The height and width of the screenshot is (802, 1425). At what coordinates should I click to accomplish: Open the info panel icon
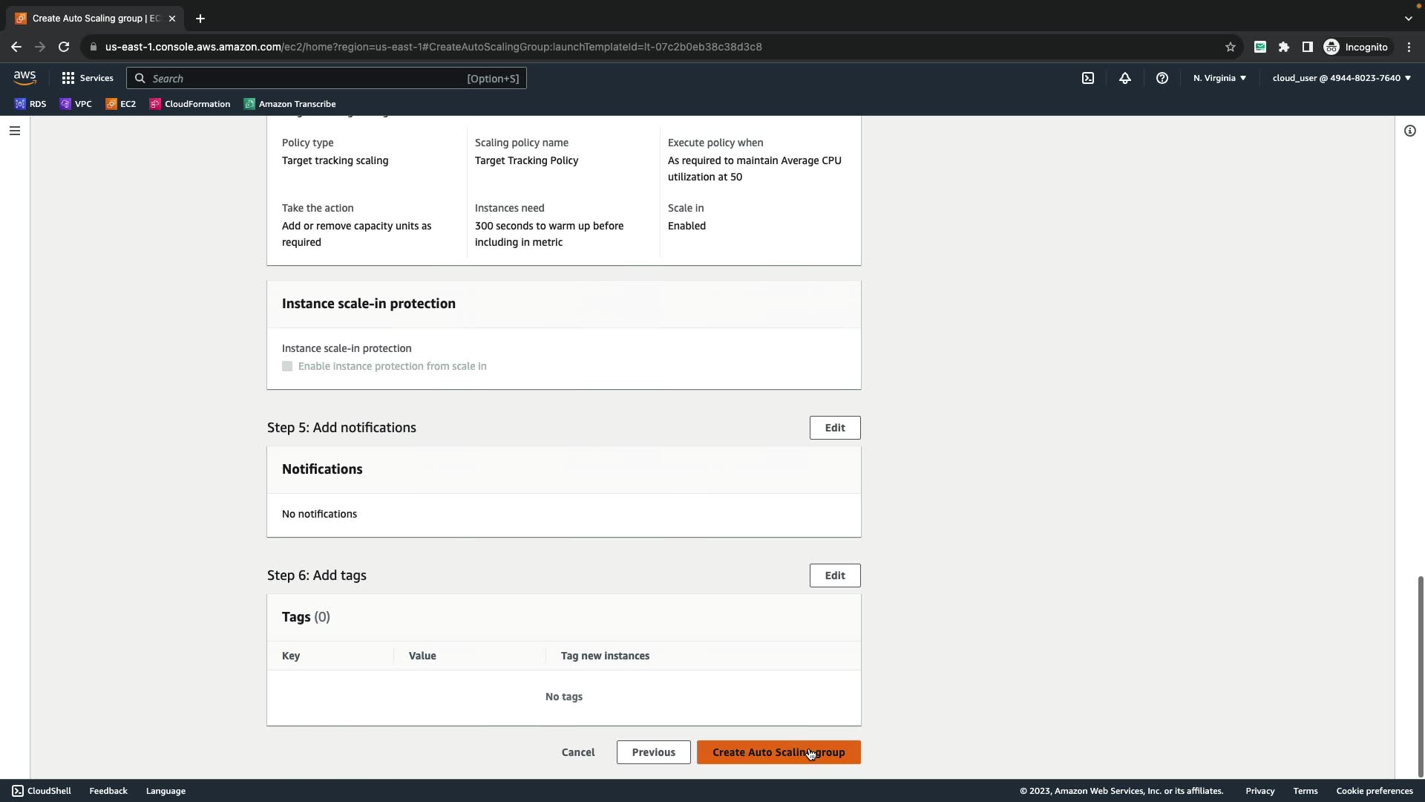[x=1409, y=131]
